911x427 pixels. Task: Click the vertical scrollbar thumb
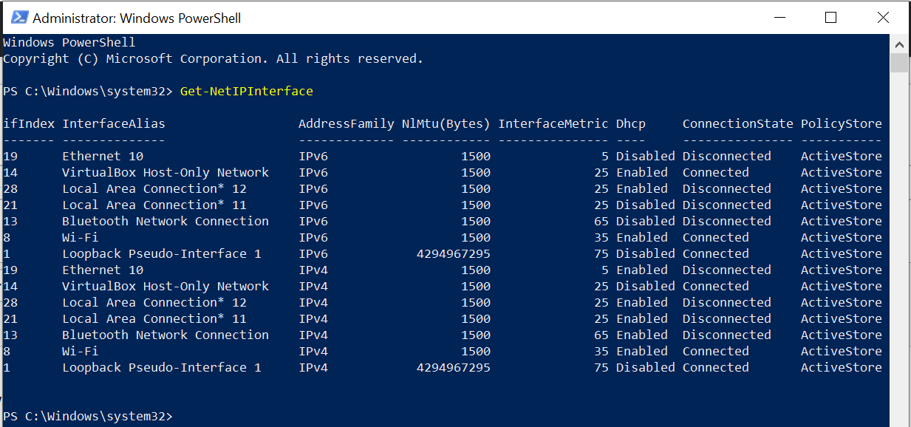coord(899,63)
